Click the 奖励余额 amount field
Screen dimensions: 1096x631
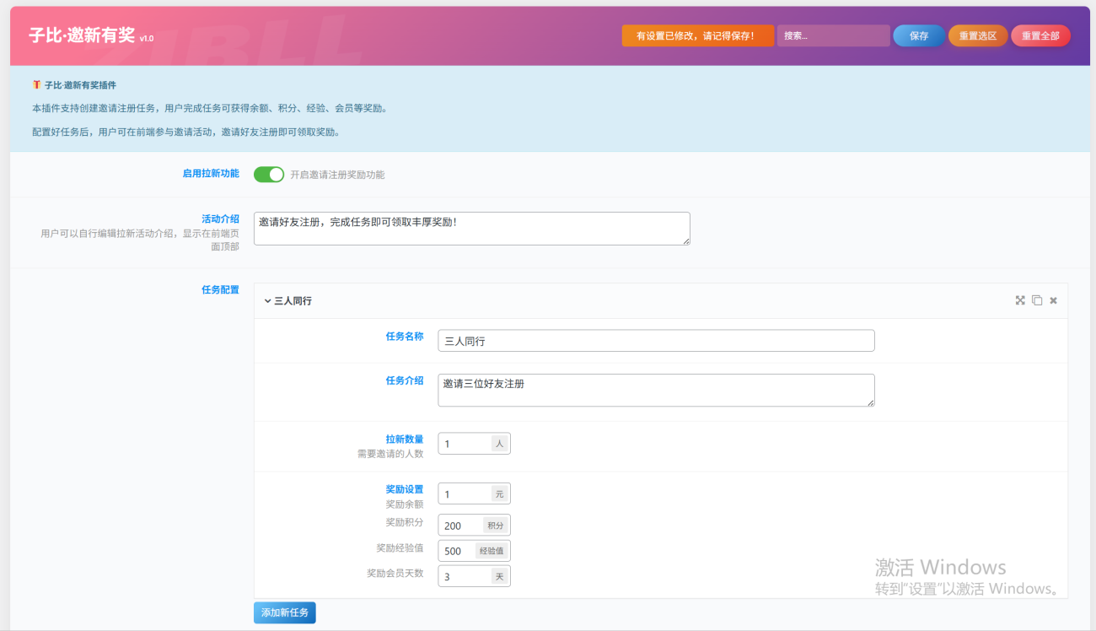[465, 494]
